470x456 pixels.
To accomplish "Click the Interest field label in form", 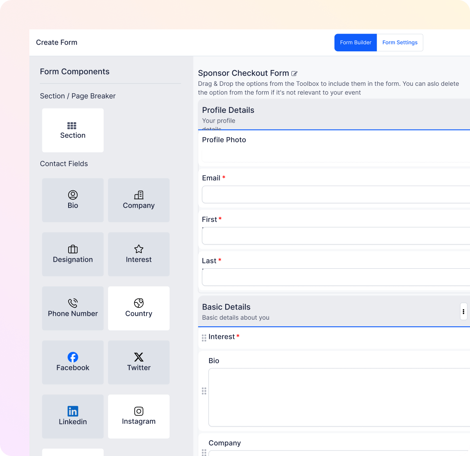I will tap(222, 337).
